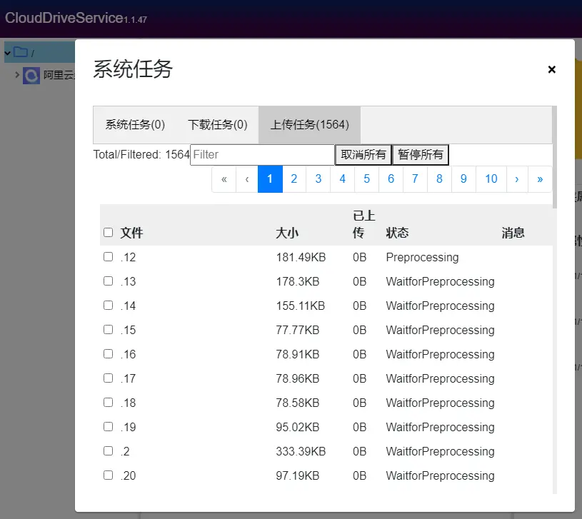Click the root folder icon in tree
582x519 pixels.
click(21, 52)
